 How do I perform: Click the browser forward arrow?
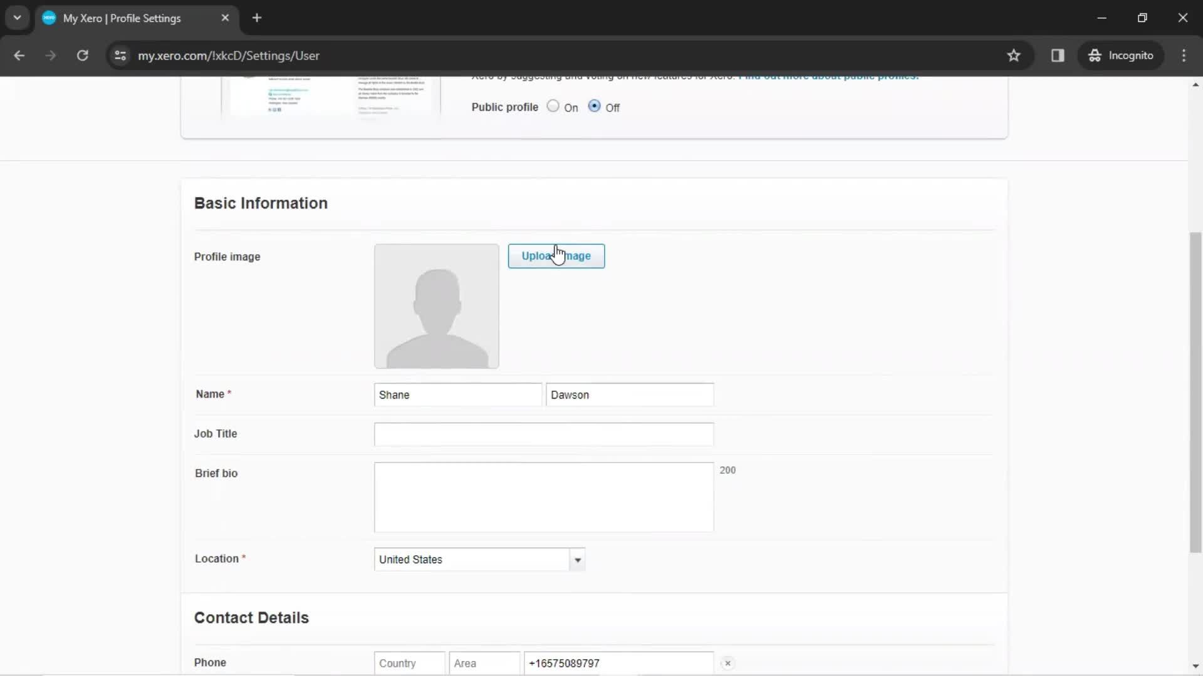coord(51,56)
